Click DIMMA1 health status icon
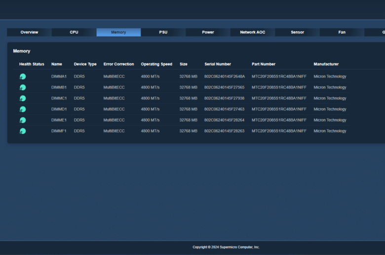385x255 pixels. click(x=23, y=77)
